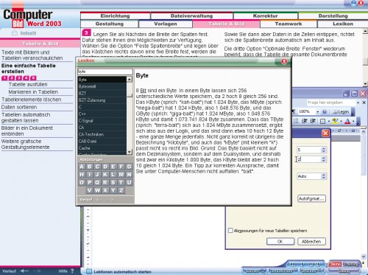Viewport: 368px width, 275px height.
Task: Open the Einrichtung tab
Action: tap(115, 16)
